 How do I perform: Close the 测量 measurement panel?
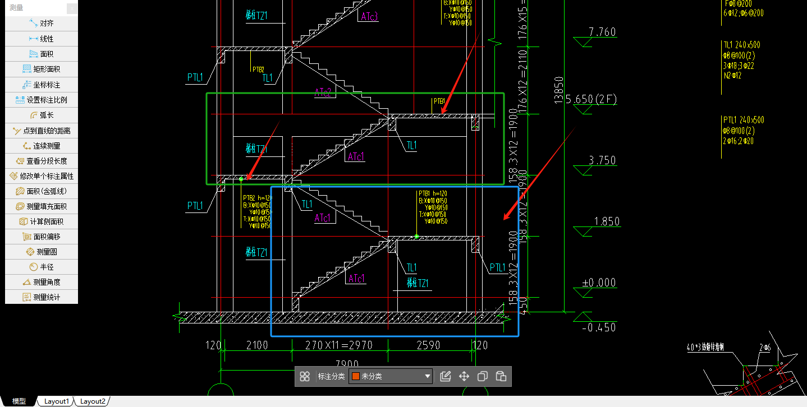tap(72, 8)
